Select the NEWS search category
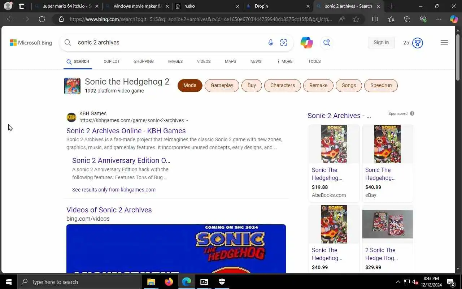 [x=256, y=61]
